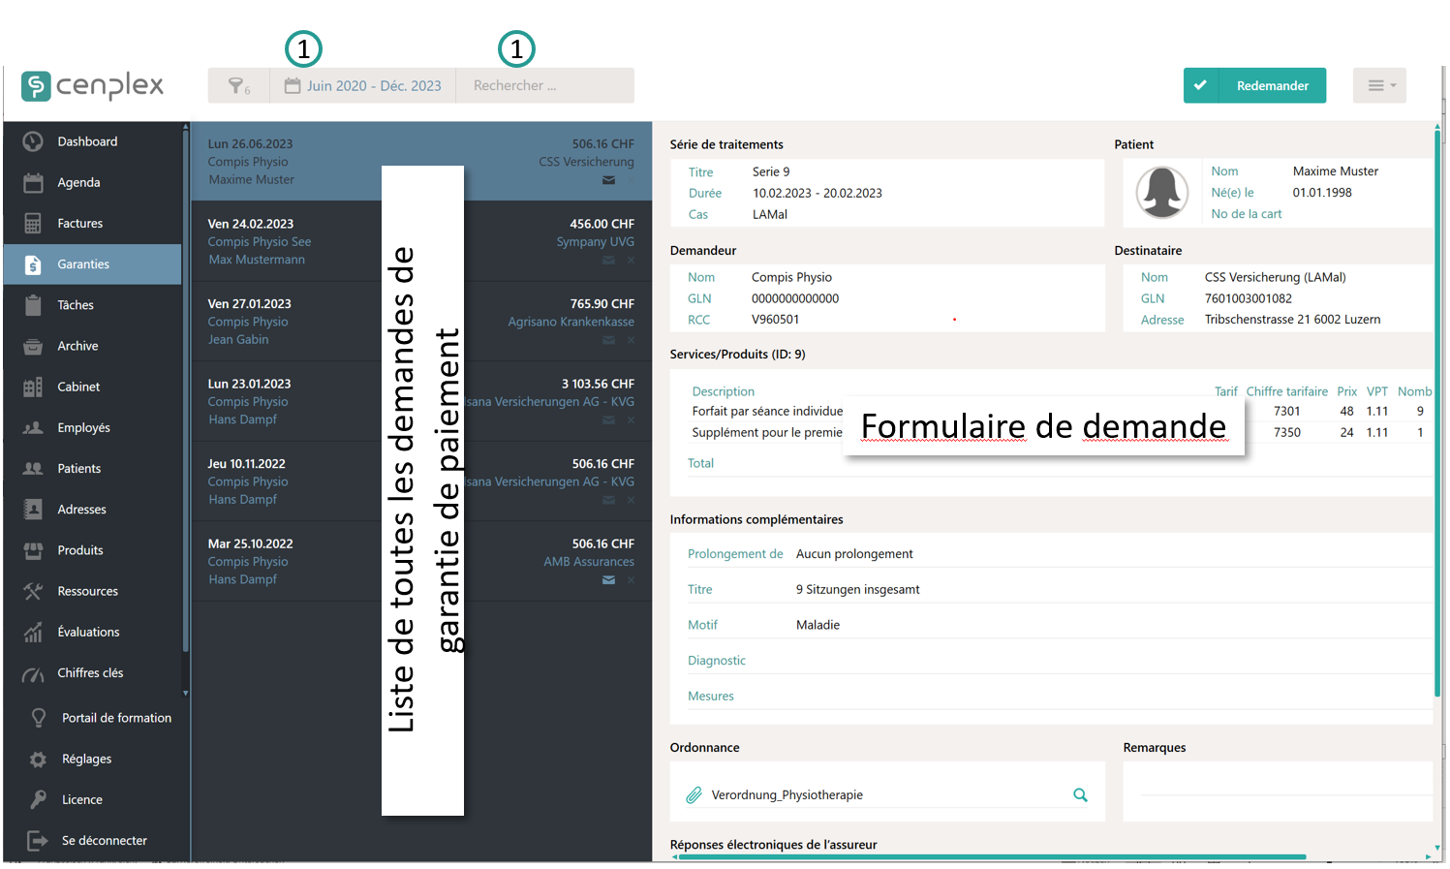1450x869 pixels.
Task: Open Dashboard from the sidebar
Action: [x=87, y=141]
